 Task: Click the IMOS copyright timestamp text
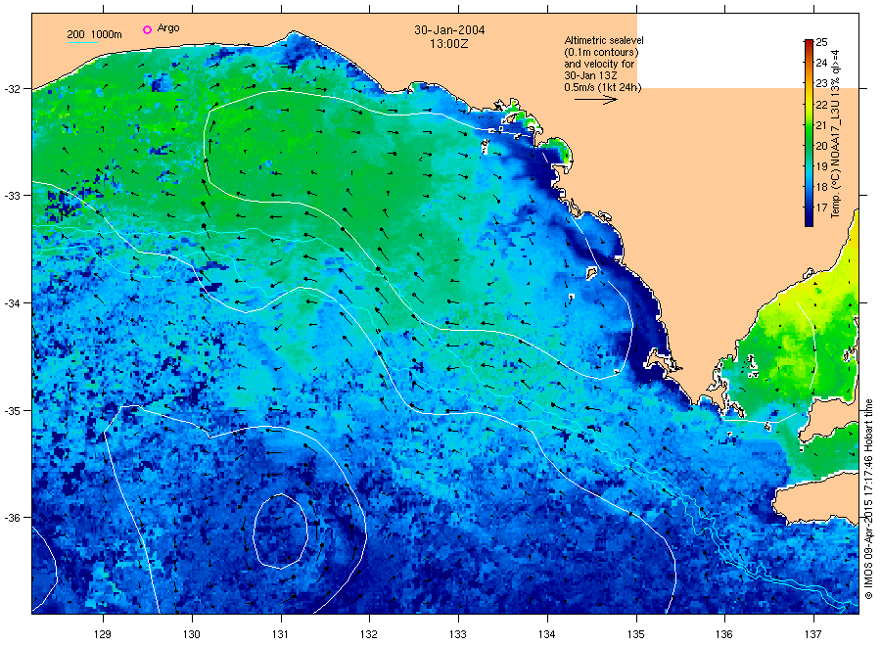pos(868,499)
